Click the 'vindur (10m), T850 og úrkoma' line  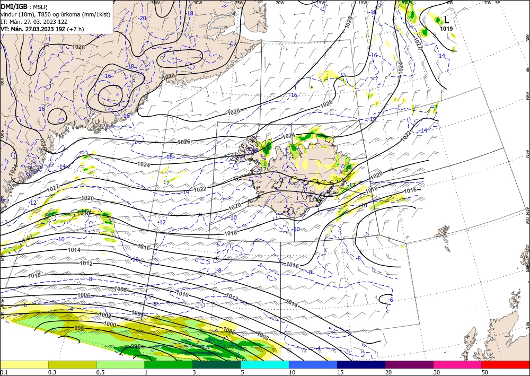[x=56, y=14]
